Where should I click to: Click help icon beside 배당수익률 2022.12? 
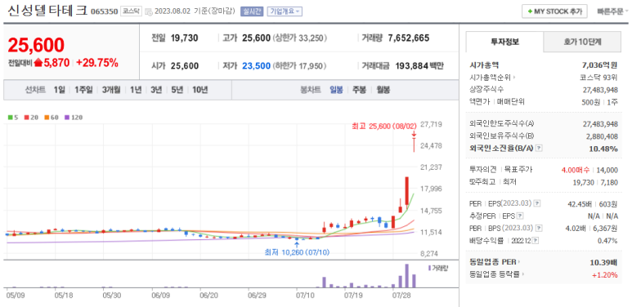click(x=536, y=241)
